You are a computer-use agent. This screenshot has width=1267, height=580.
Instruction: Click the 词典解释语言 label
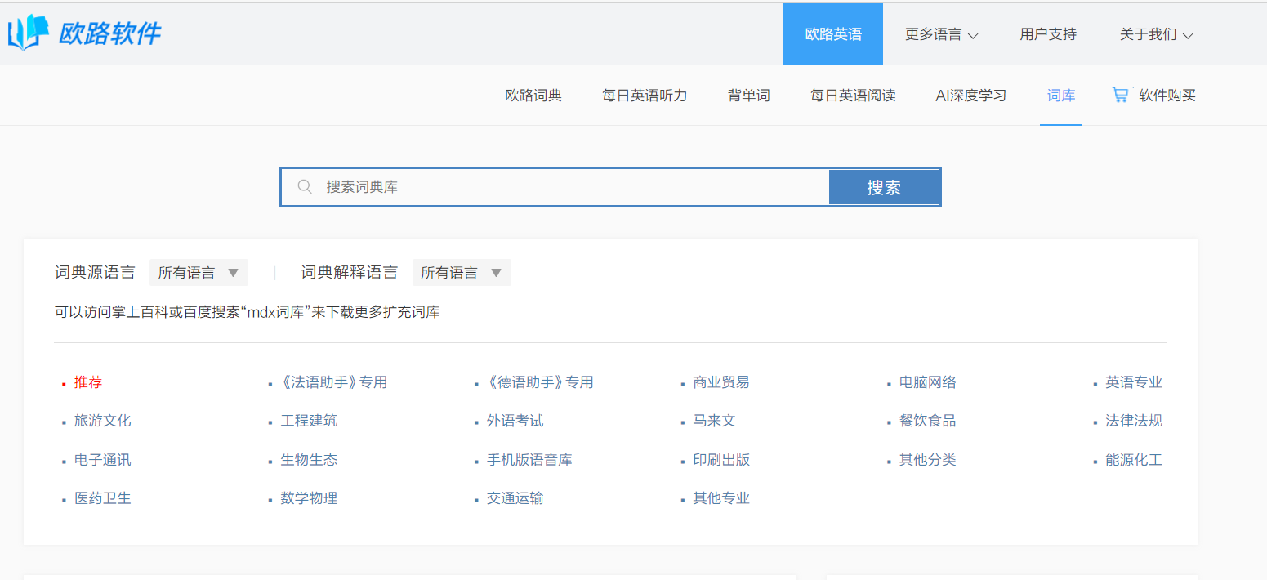350,273
